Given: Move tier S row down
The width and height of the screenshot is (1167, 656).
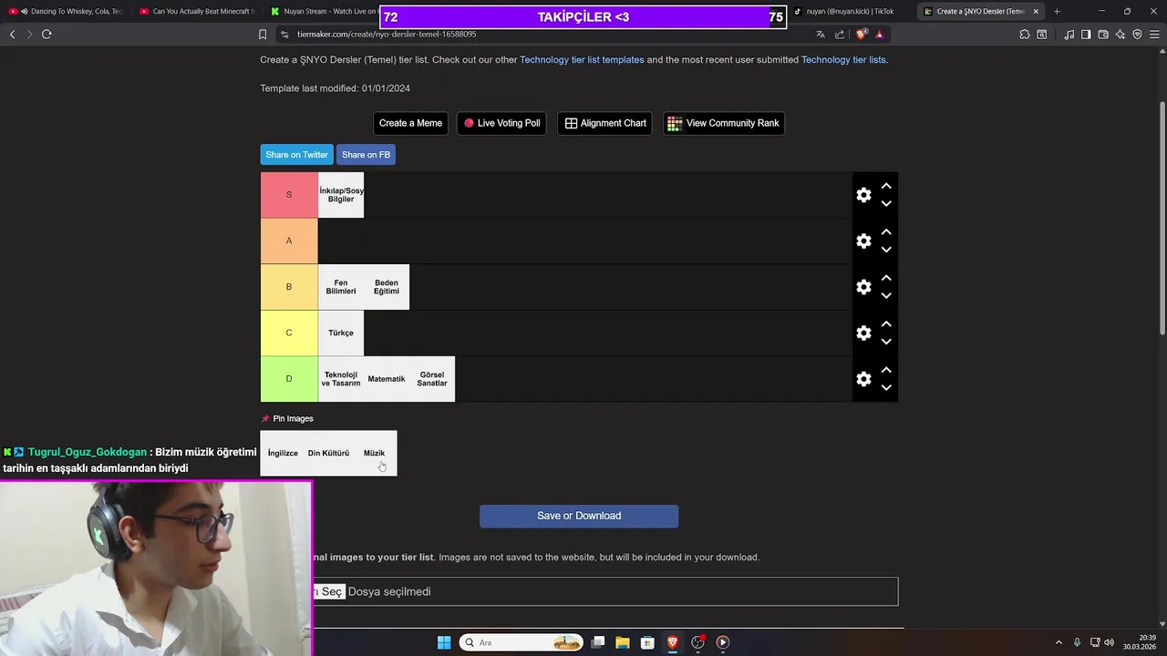Looking at the screenshot, I should 886,204.
